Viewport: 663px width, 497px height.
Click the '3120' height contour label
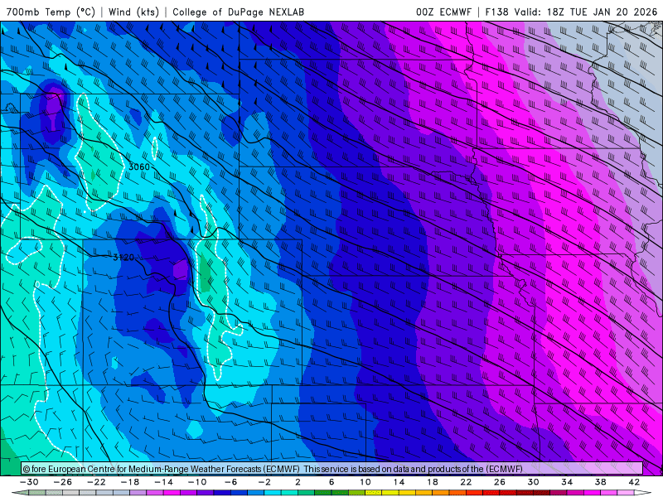click(123, 257)
